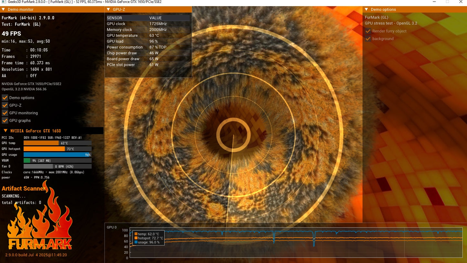Click the graph tooltip showing temp 62.0 °C
Screen dimensions: 467x263
pos(149,238)
